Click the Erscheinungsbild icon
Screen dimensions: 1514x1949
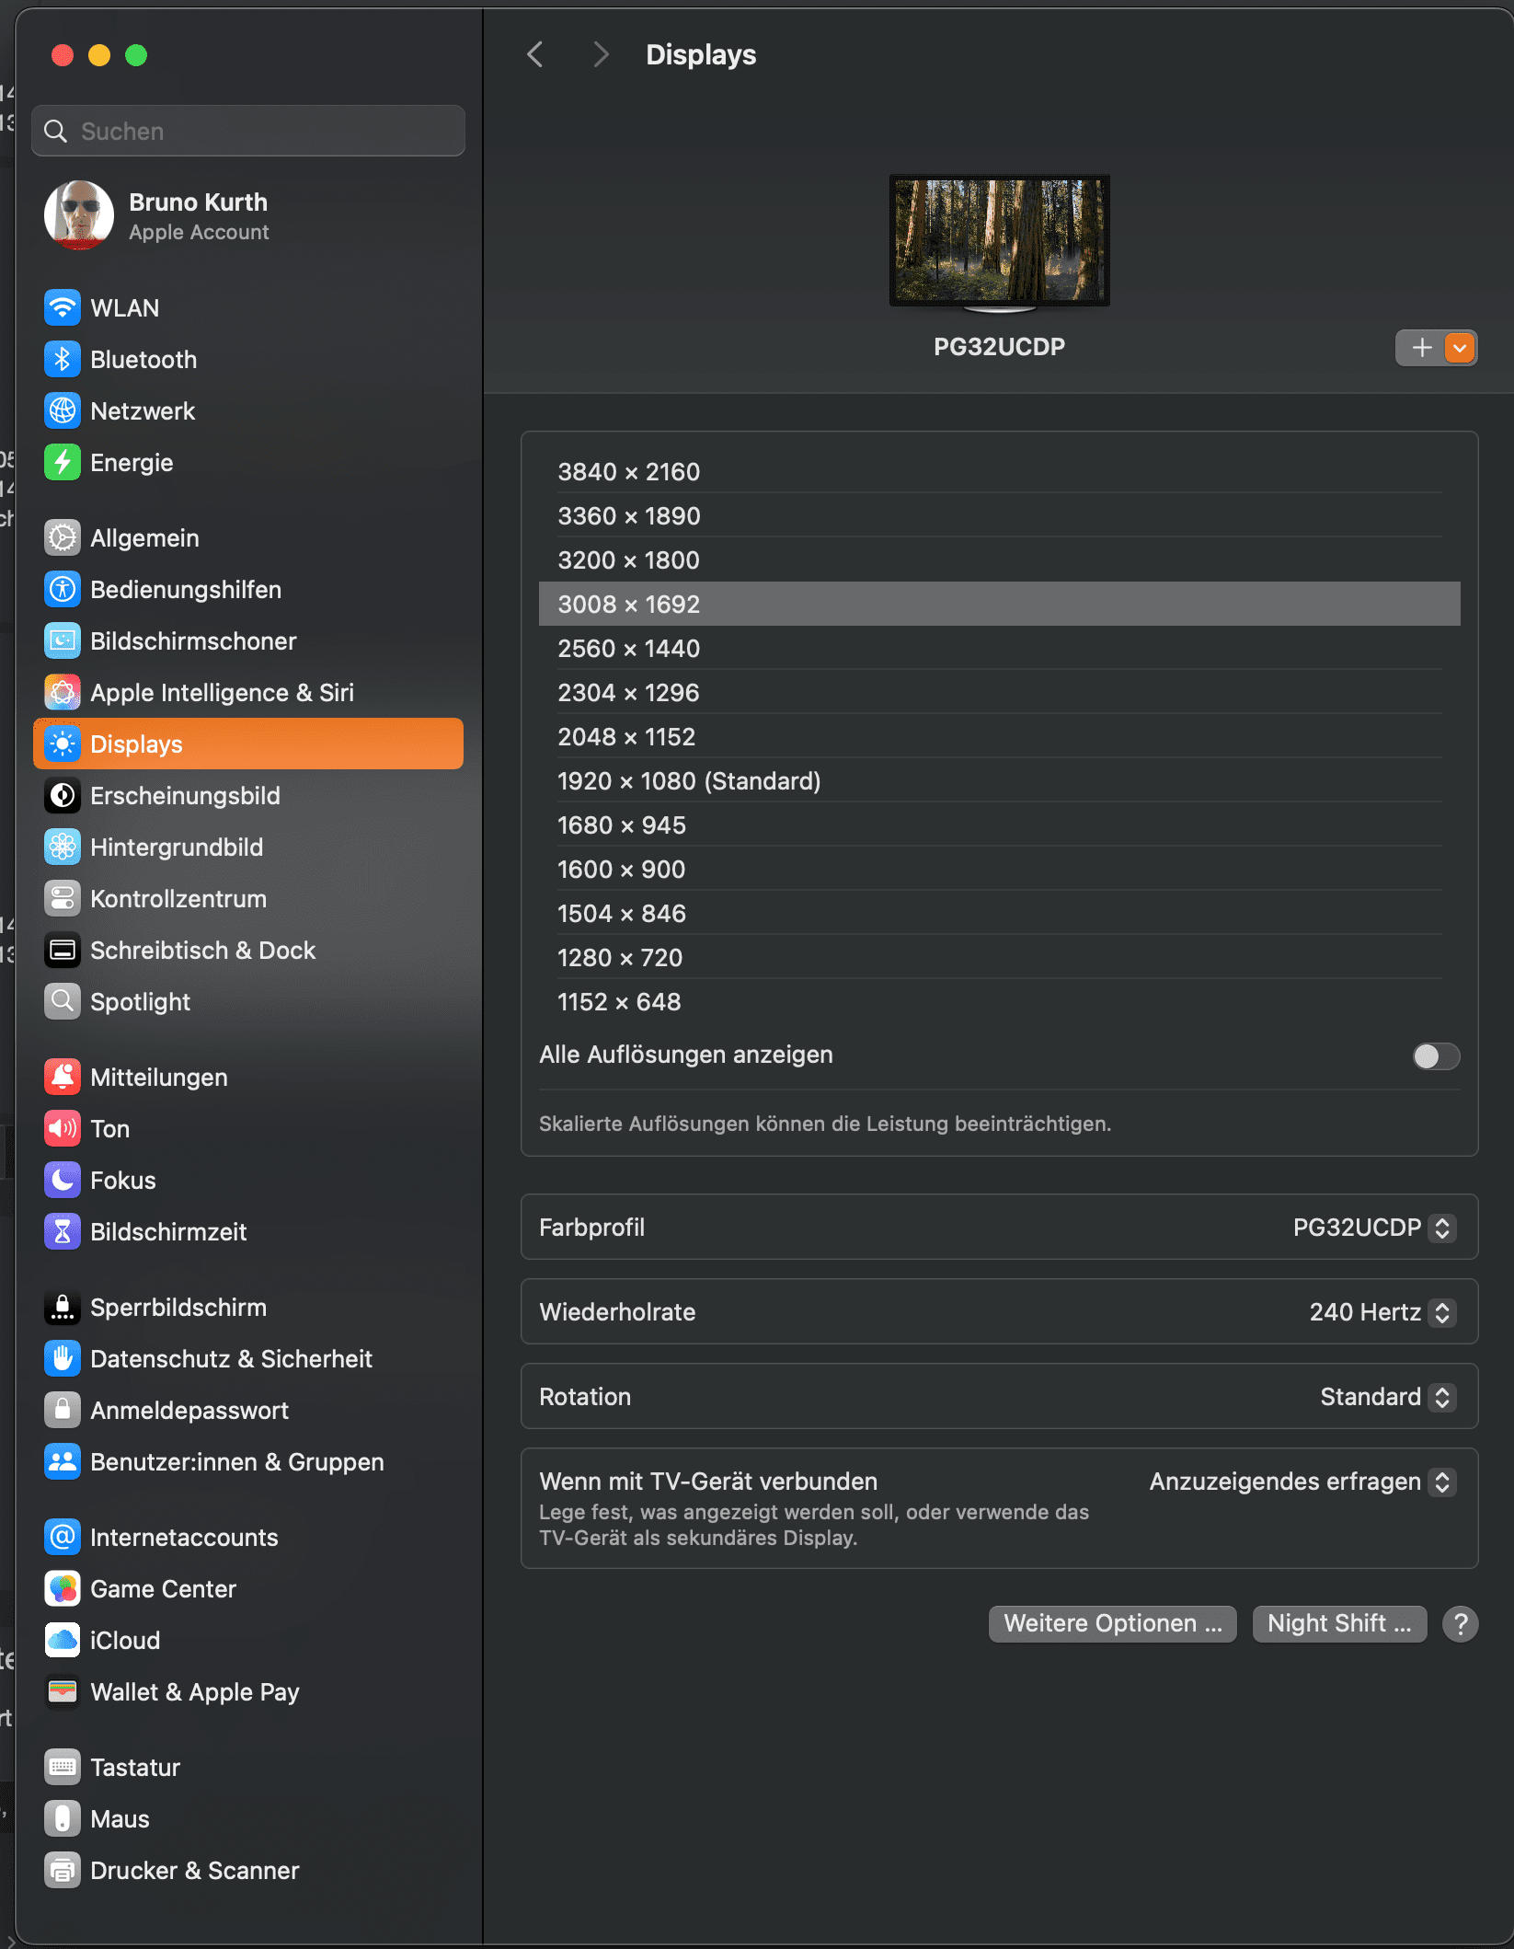[63, 795]
